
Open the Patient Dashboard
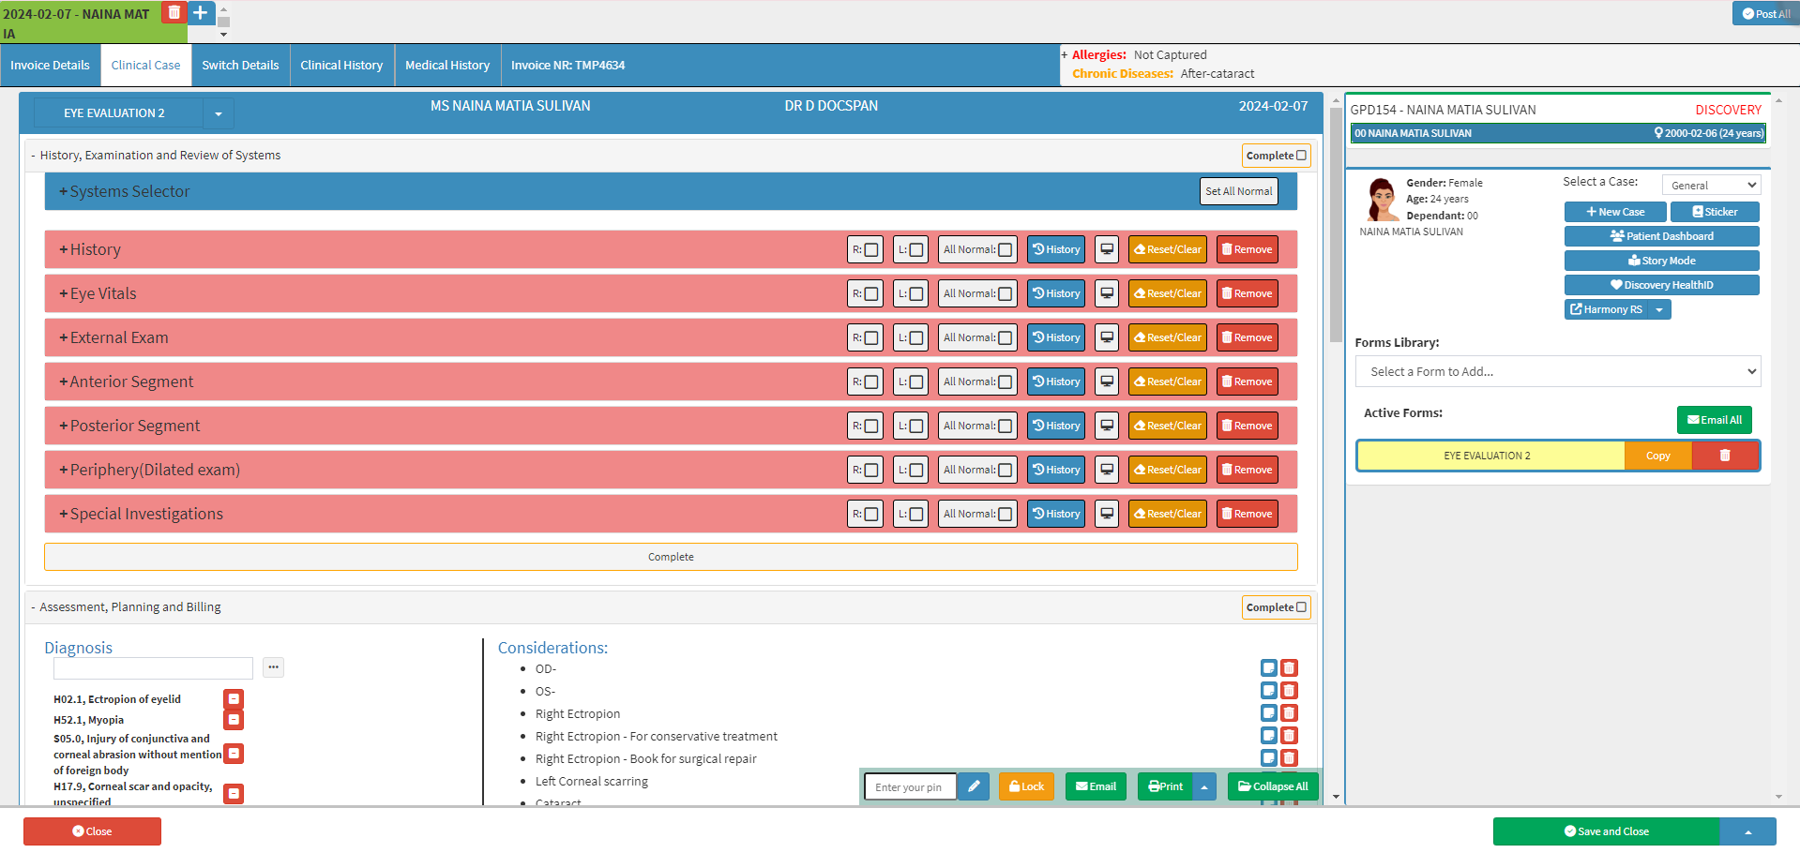pos(1661,236)
